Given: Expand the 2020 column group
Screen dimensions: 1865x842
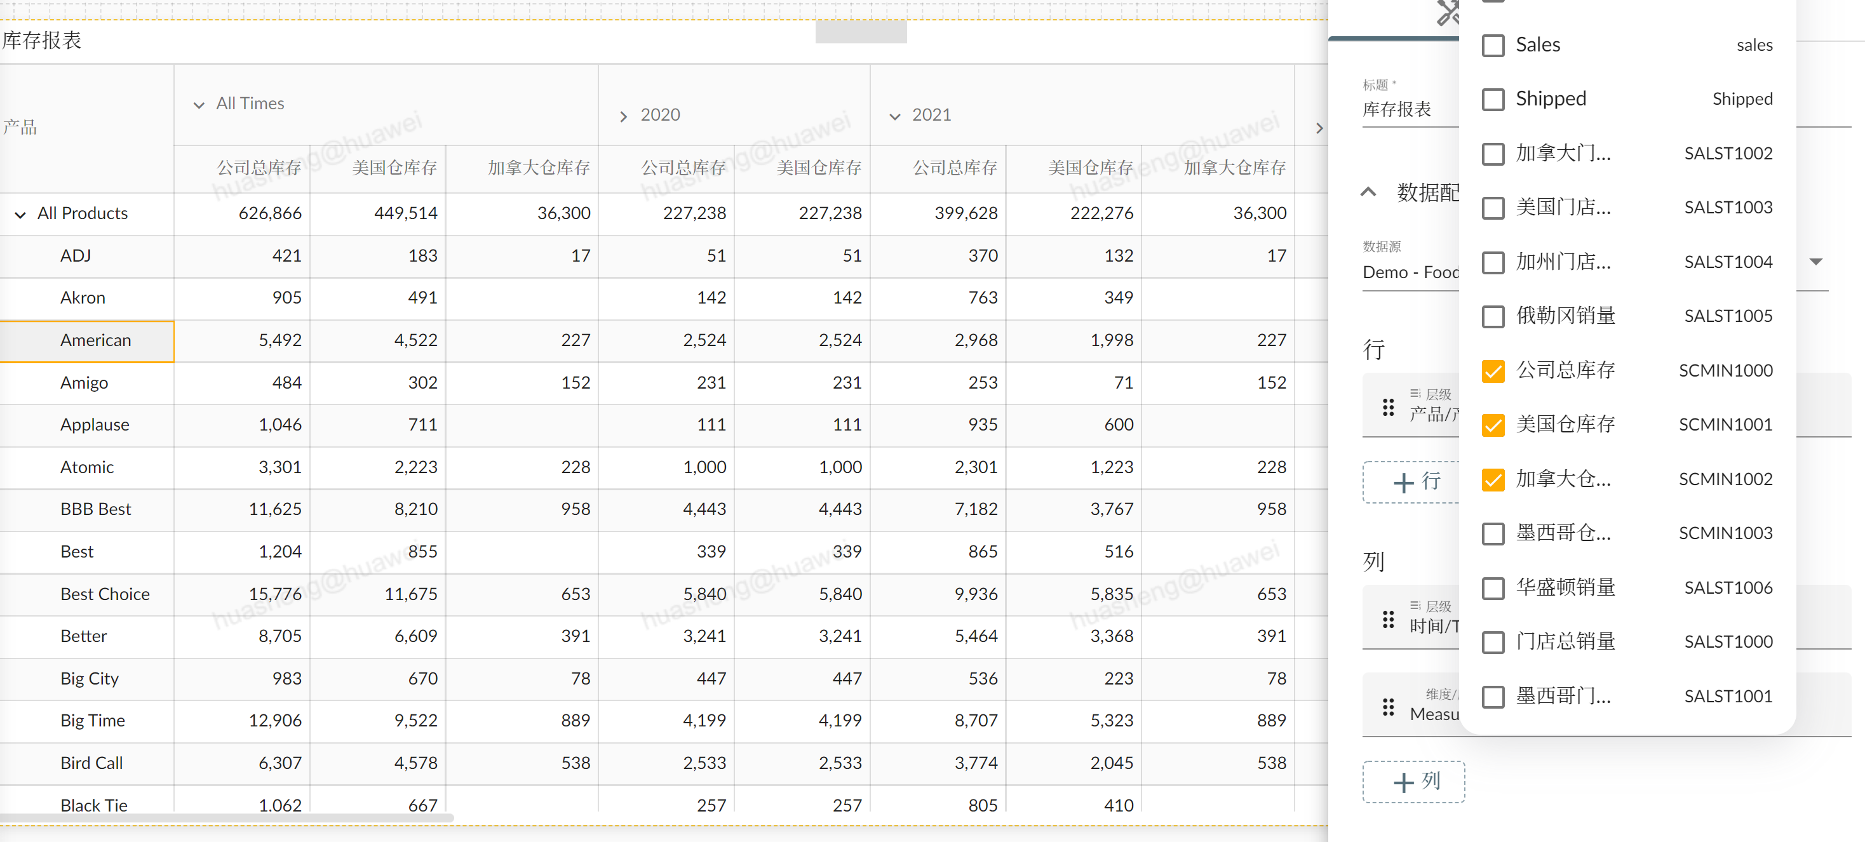Looking at the screenshot, I should pyautogui.click(x=623, y=116).
